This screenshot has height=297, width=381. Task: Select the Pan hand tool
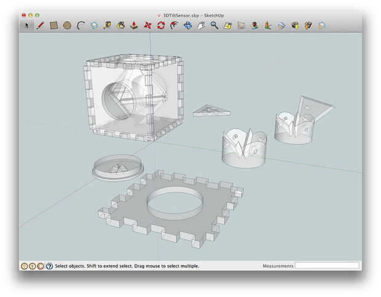click(x=201, y=25)
